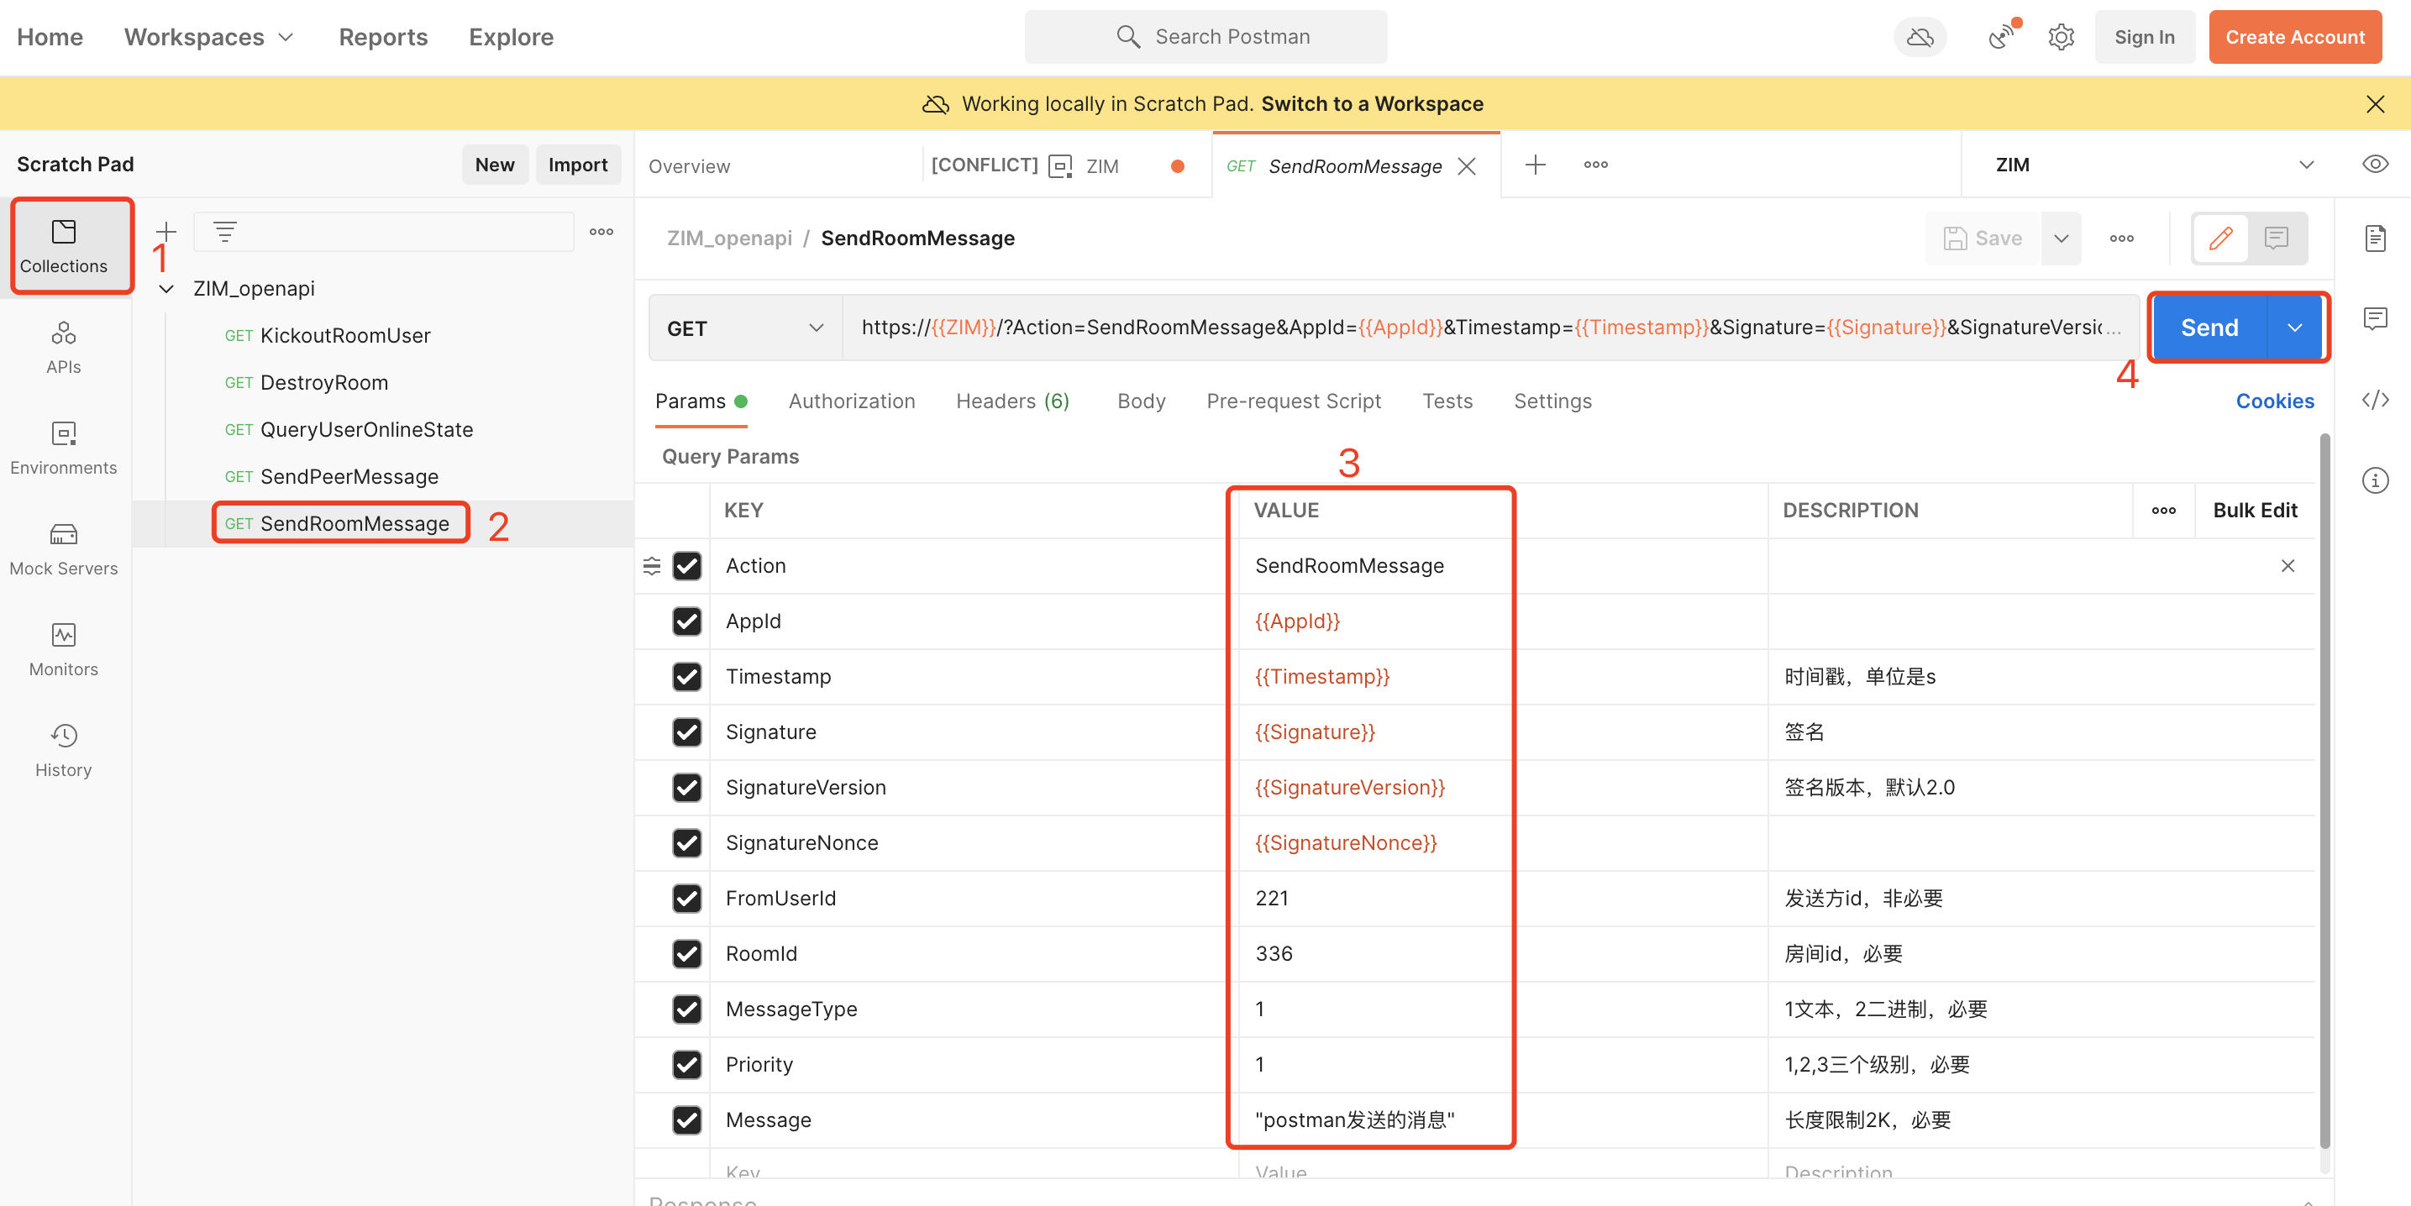Screen dimensions: 2411x1206
Task: Open the capture requests satellite icon
Action: coord(2001,38)
